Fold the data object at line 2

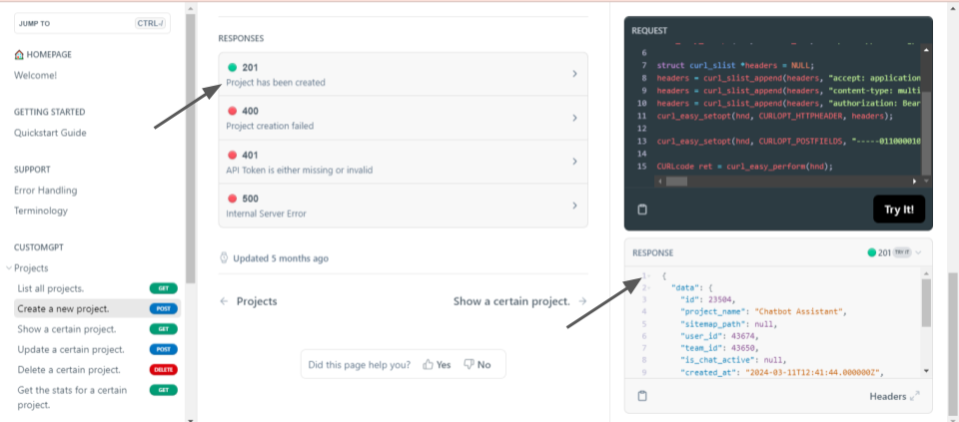pos(649,287)
